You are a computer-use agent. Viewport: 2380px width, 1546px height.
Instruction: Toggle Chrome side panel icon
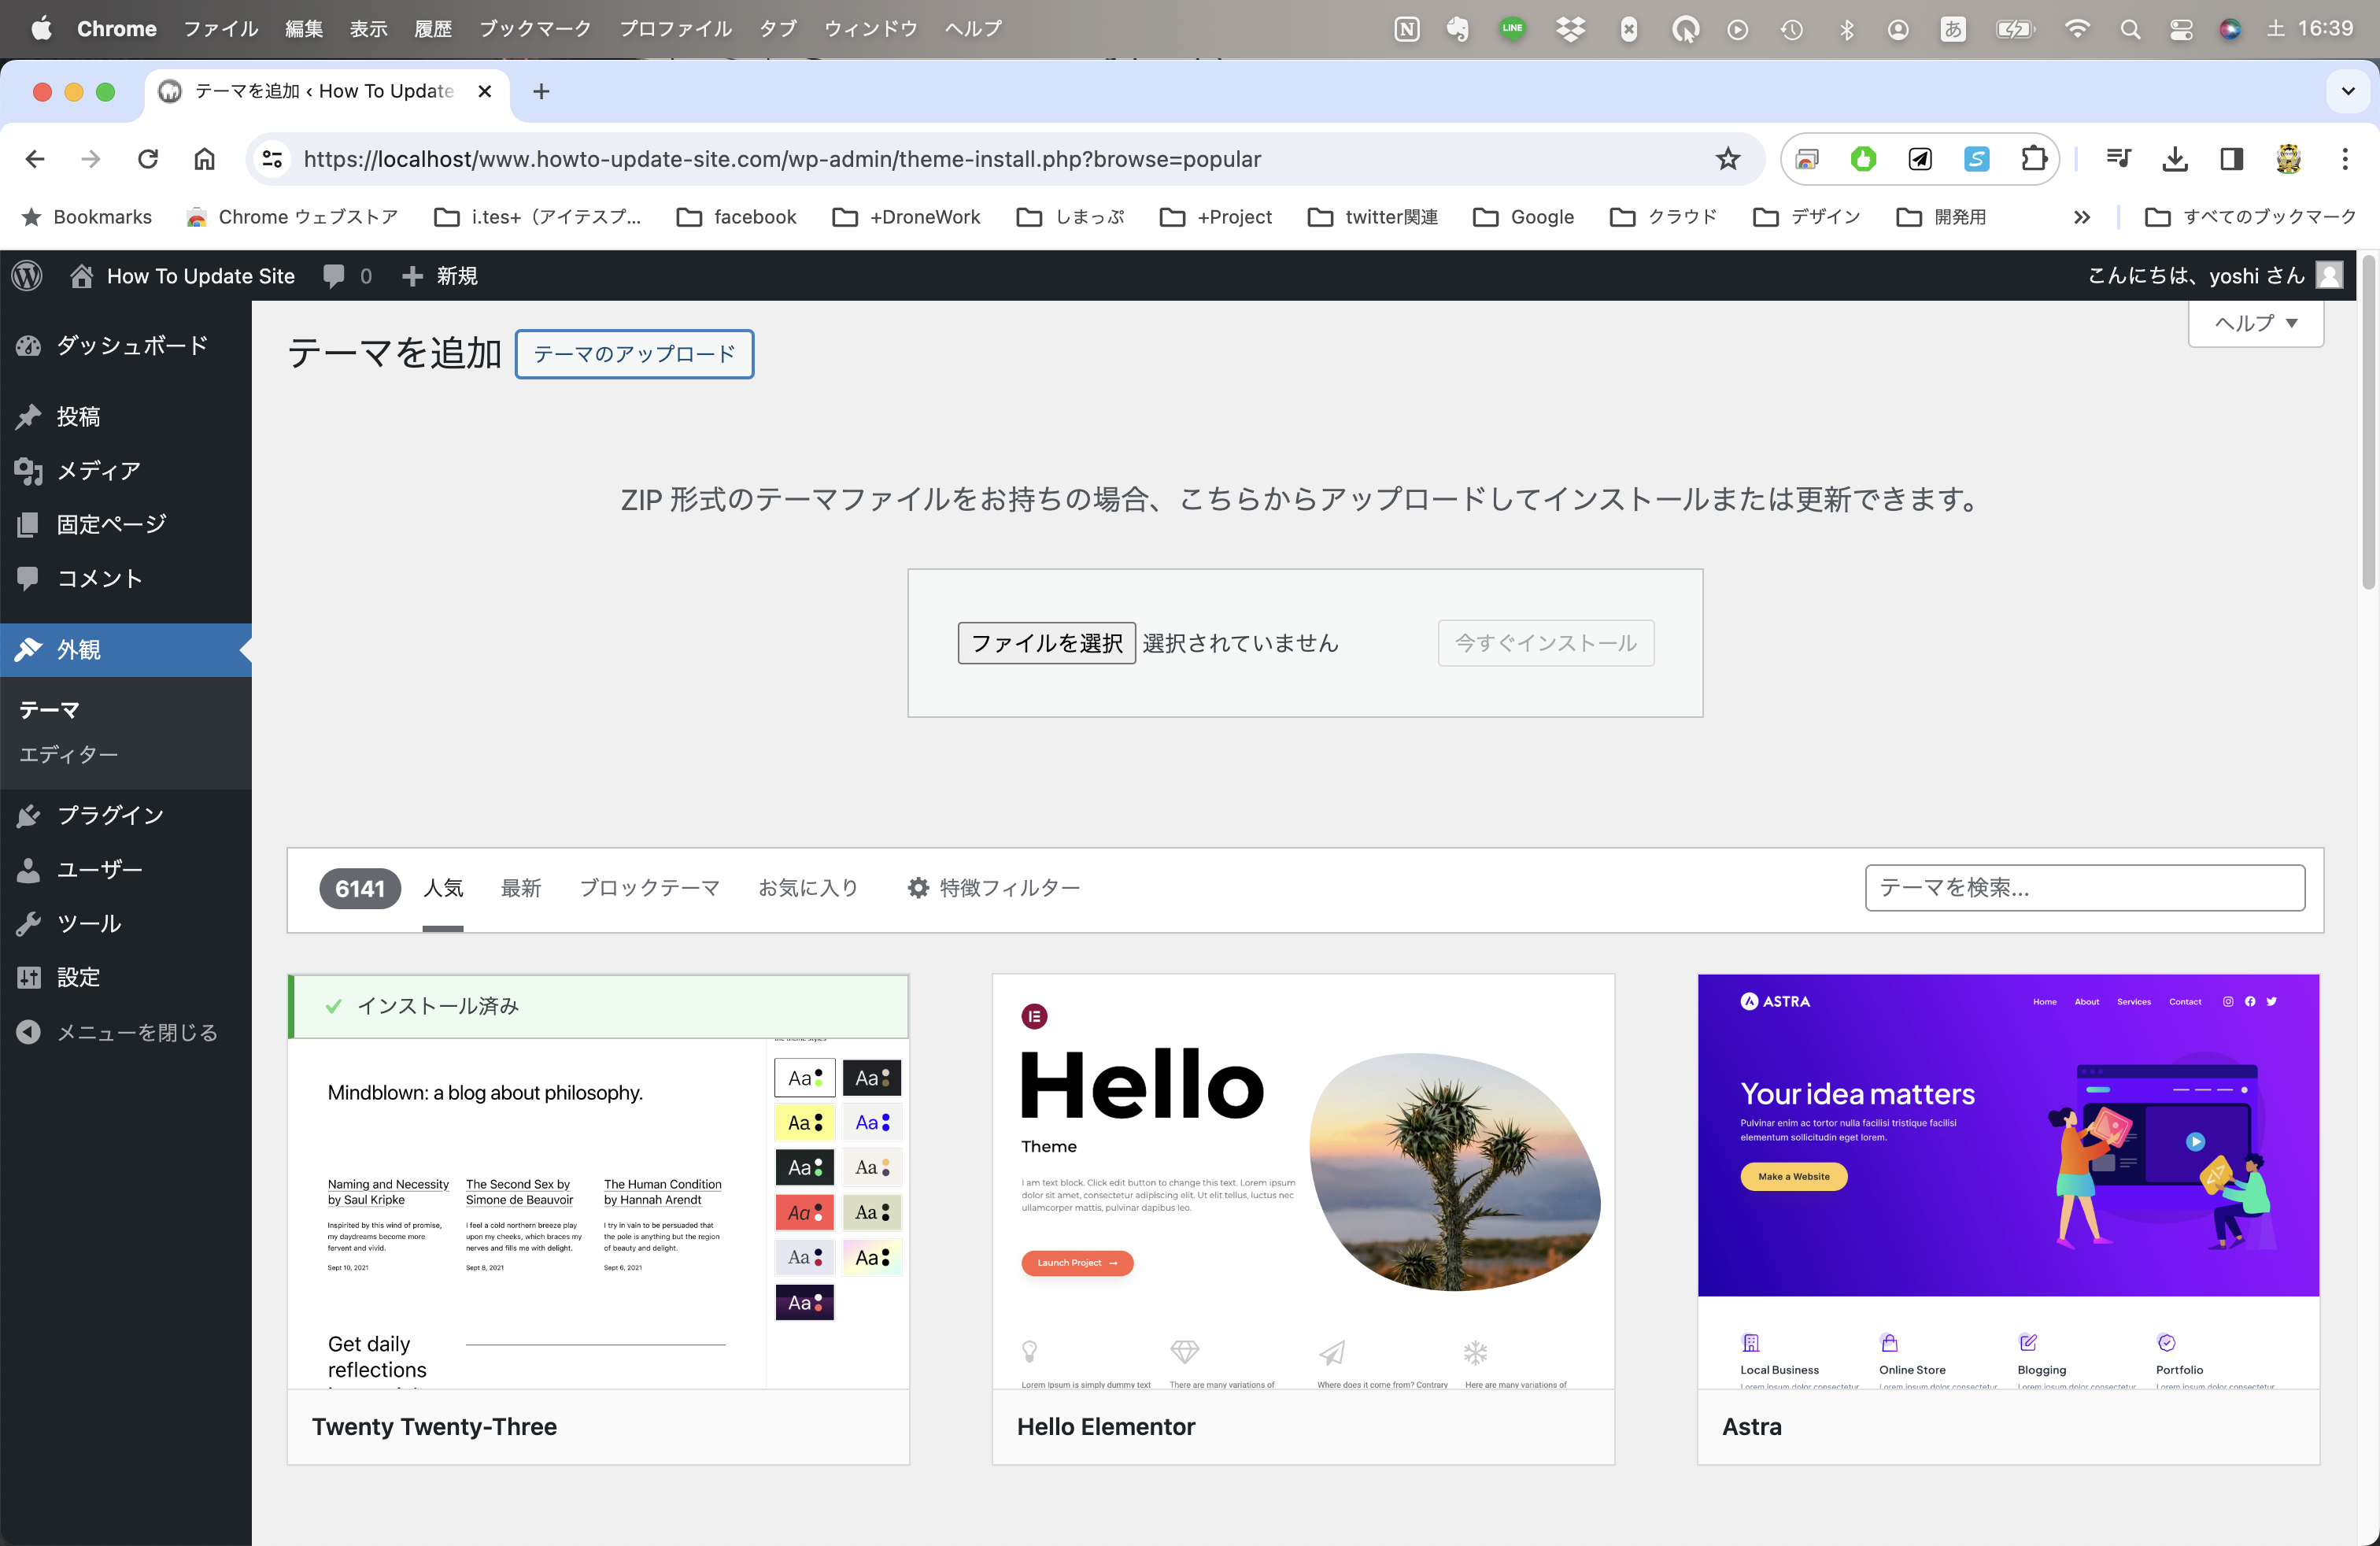coord(2231,159)
